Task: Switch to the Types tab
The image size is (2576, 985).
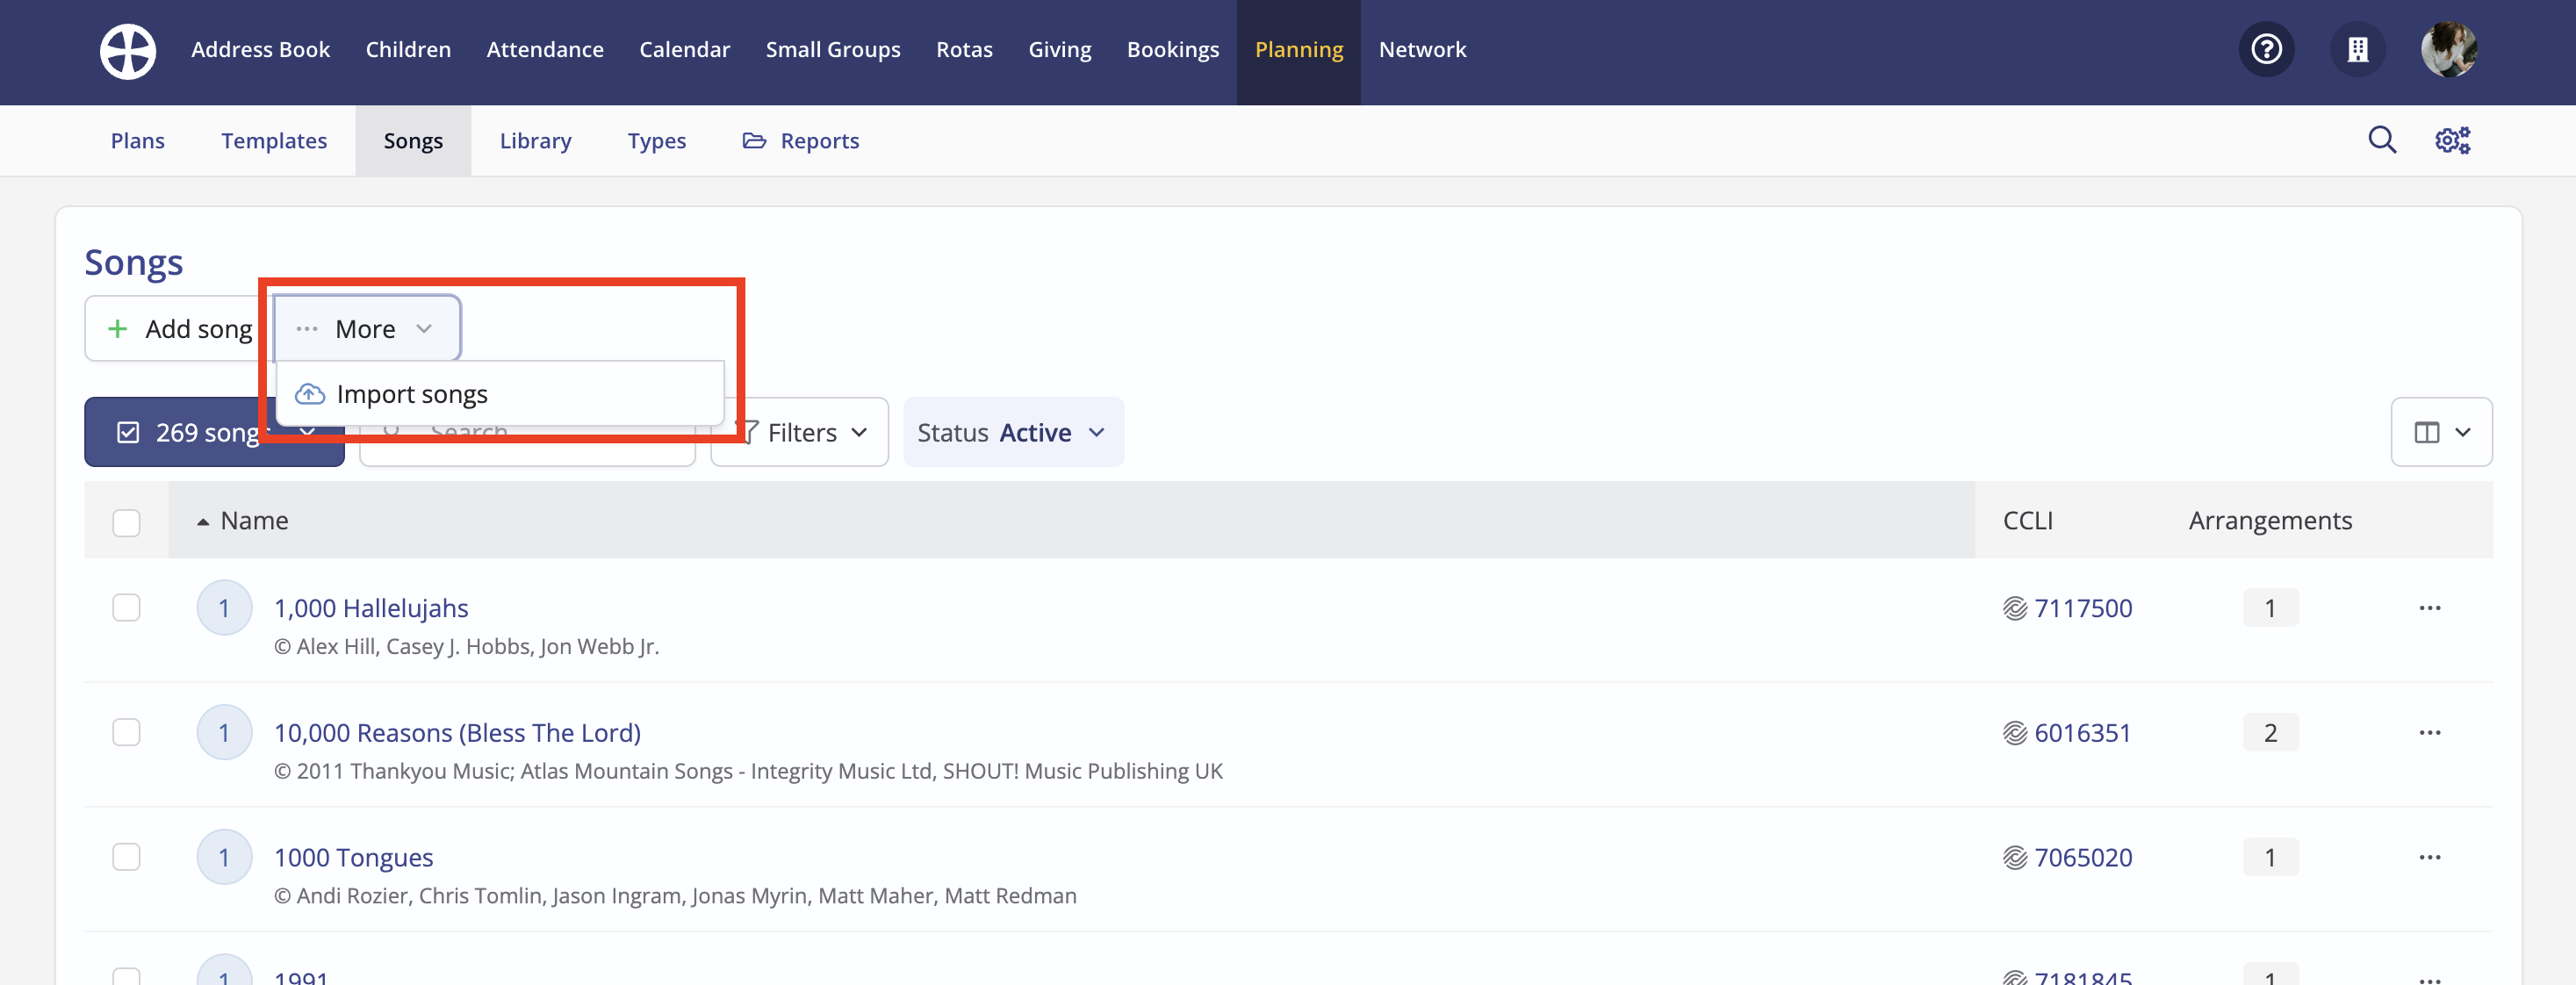Action: (x=657, y=141)
